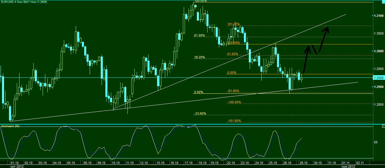This screenshot has height=168, width=385.
Task: Select the -23.60% Fibonacci level label
Action: (200, 113)
